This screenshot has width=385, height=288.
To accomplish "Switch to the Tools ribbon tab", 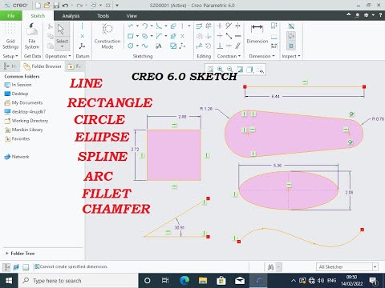I will click(103, 16).
